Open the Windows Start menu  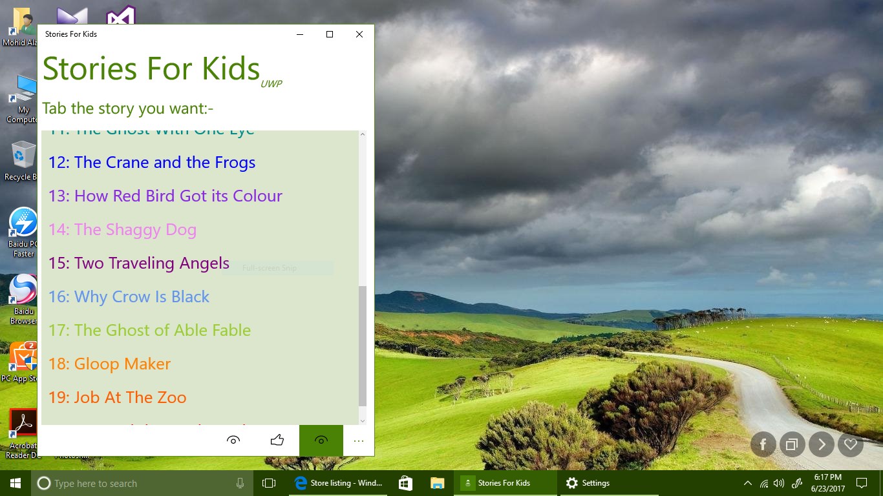coord(16,483)
